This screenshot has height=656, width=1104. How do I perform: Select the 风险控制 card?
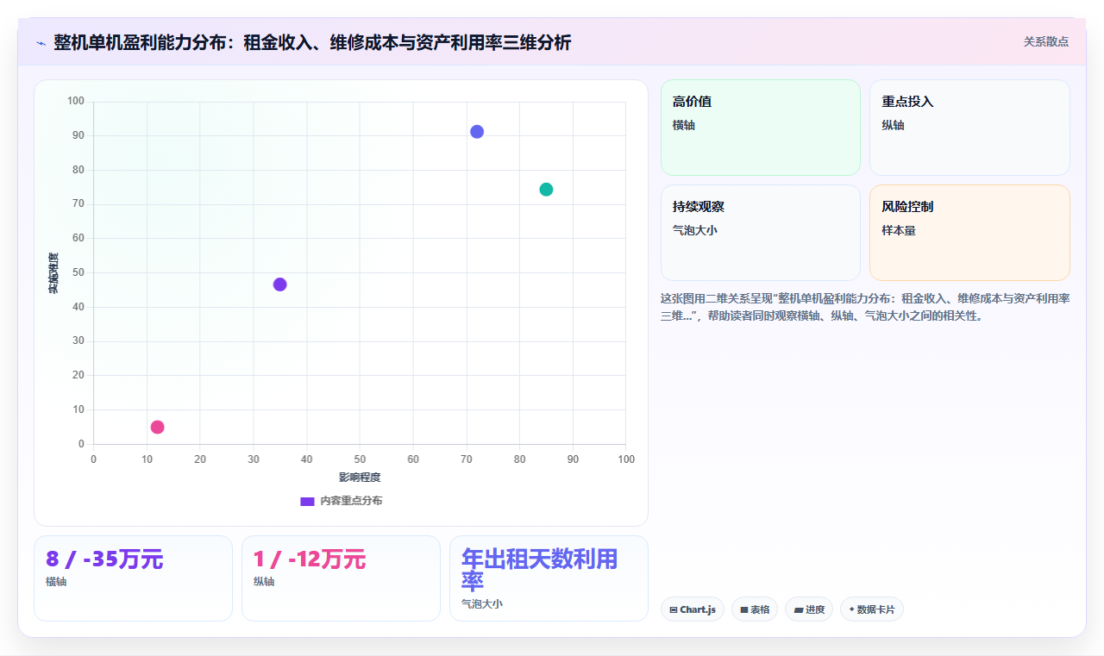pyautogui.click(x=969, y=233)
